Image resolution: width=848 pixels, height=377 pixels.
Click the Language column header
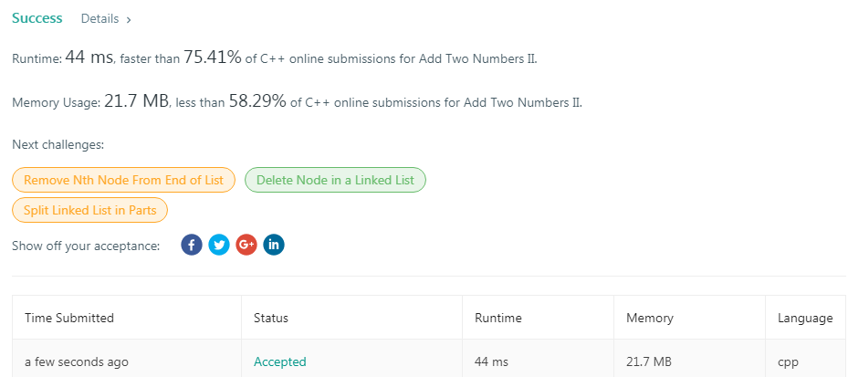(x=805, y=318)
